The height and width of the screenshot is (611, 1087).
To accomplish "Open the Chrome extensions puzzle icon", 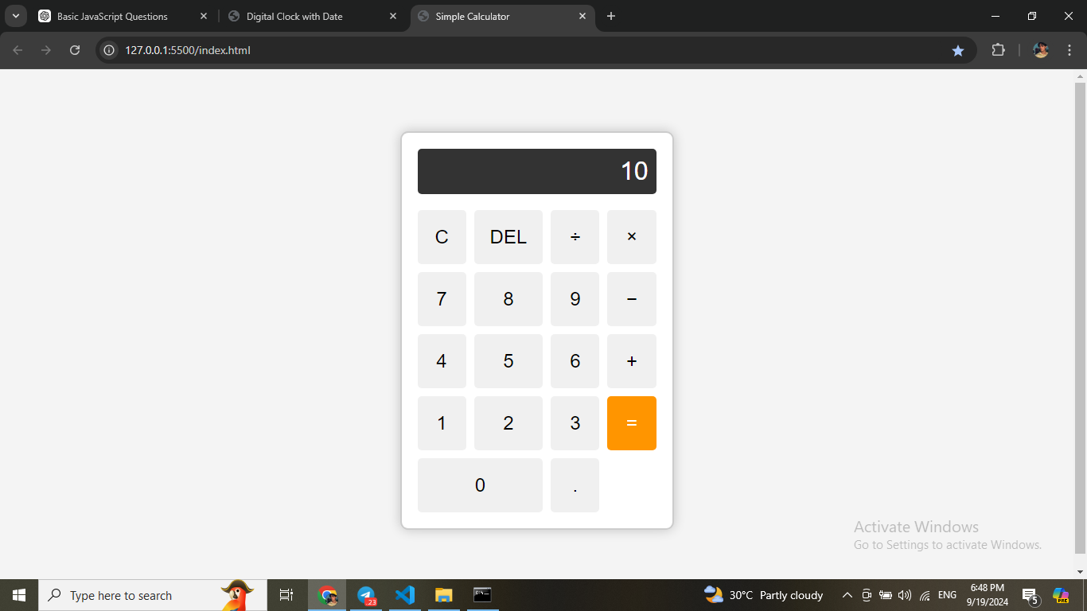I will coord(998,49).
